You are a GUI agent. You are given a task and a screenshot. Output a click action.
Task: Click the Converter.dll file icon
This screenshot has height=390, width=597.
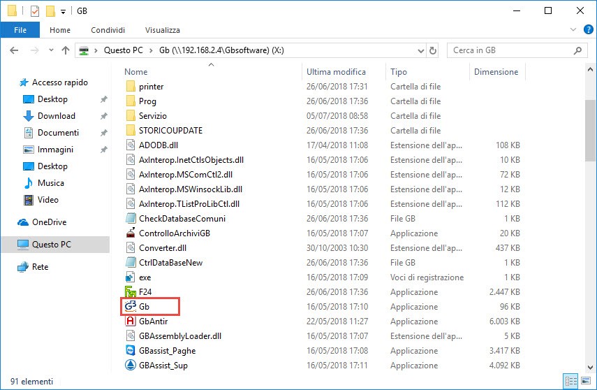point(131,248)
